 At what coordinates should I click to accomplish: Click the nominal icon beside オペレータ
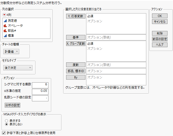5,26
